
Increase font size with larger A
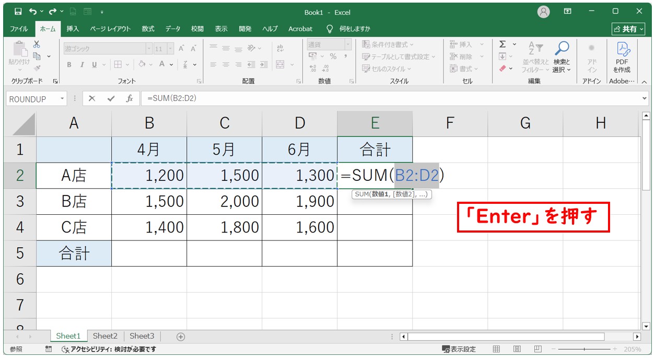pyautogui.click(x=181, y=49)
